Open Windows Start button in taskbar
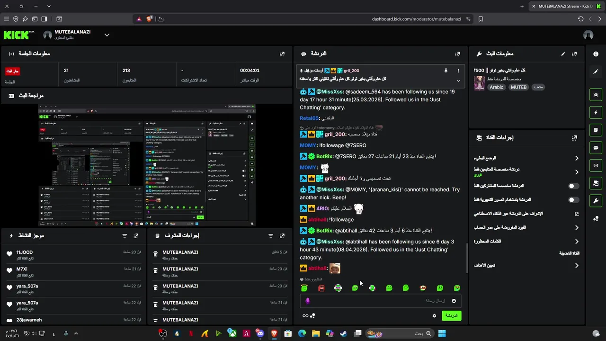Screen dimensions: 606x341 click(442, 333)
